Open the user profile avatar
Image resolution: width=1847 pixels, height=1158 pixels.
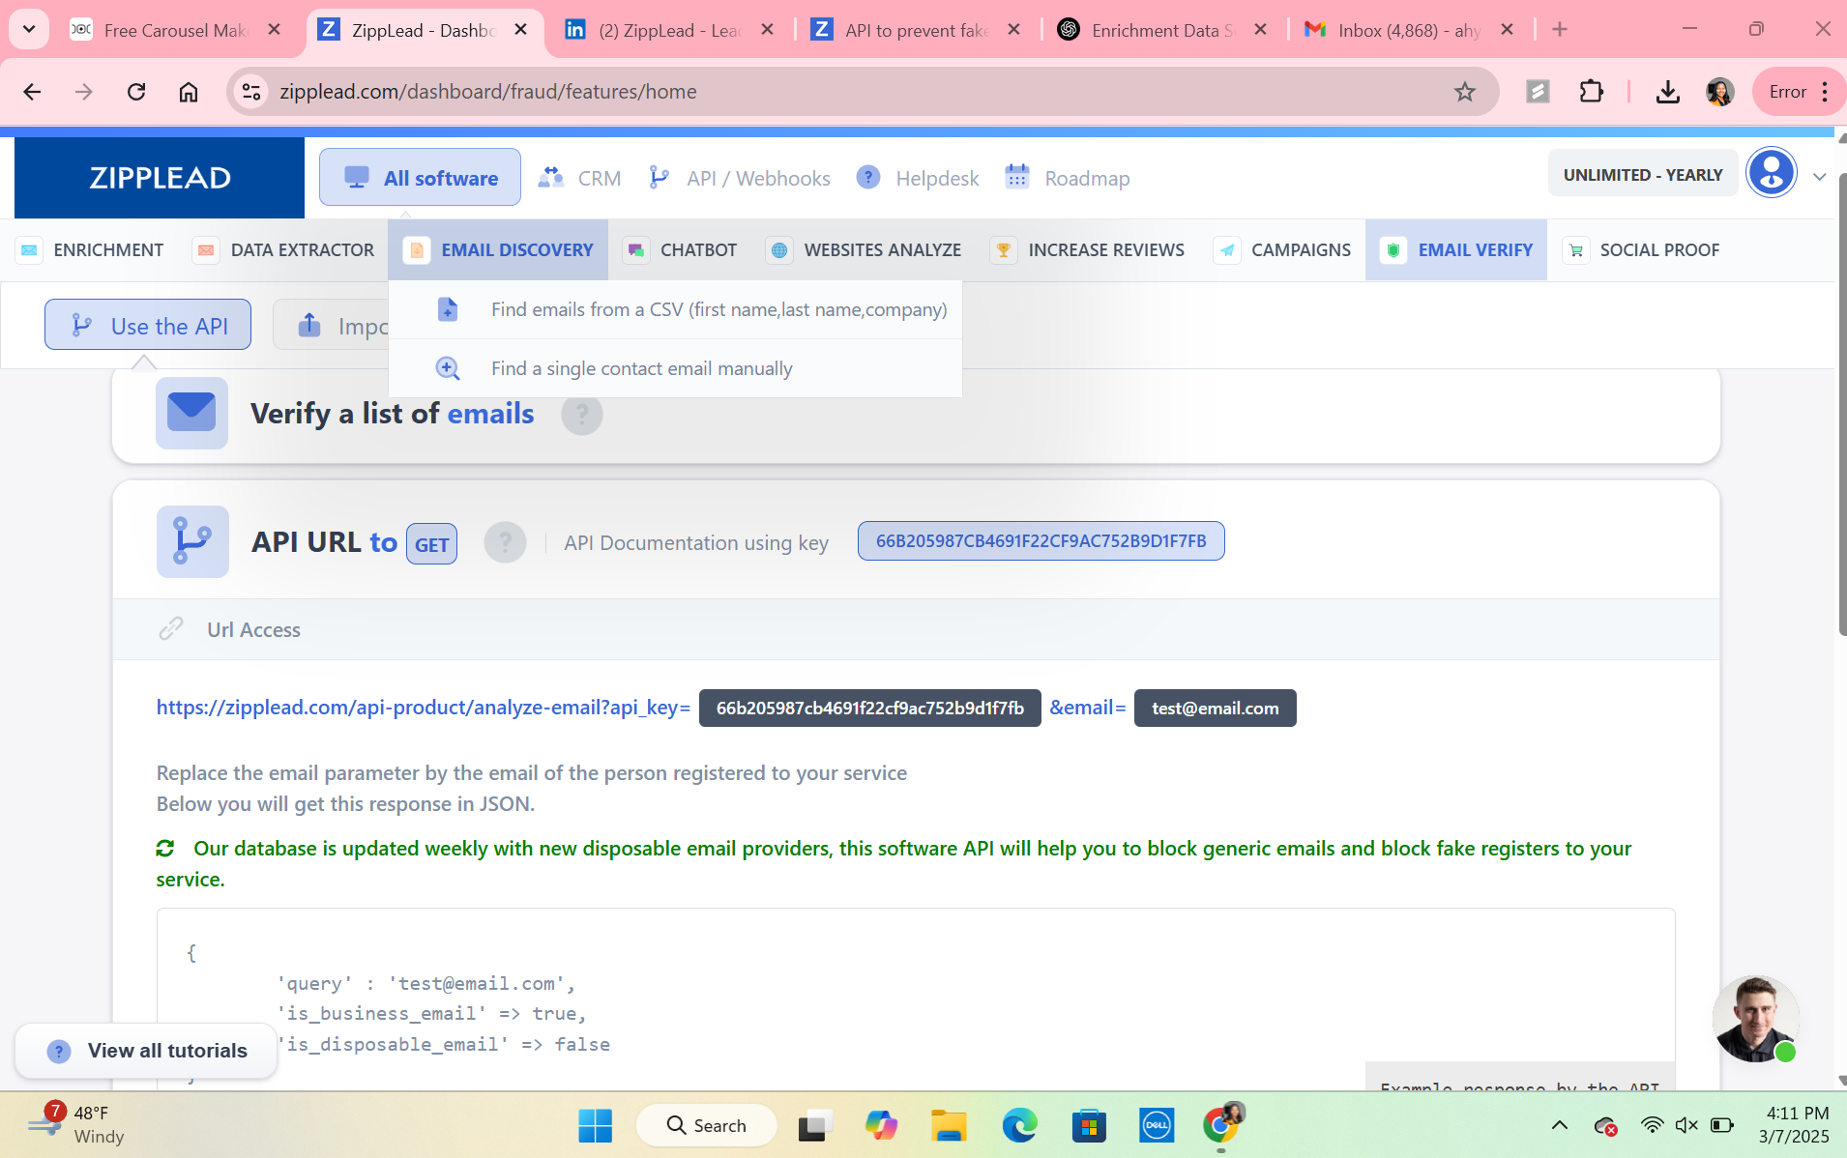tap(1772, 173)
